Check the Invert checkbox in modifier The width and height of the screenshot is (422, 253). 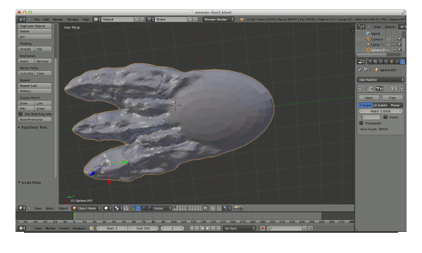[x=385, y=117]
